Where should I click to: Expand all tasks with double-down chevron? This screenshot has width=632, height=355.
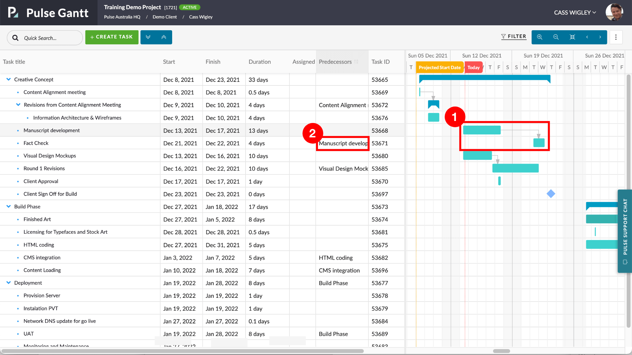click(148, 37)
